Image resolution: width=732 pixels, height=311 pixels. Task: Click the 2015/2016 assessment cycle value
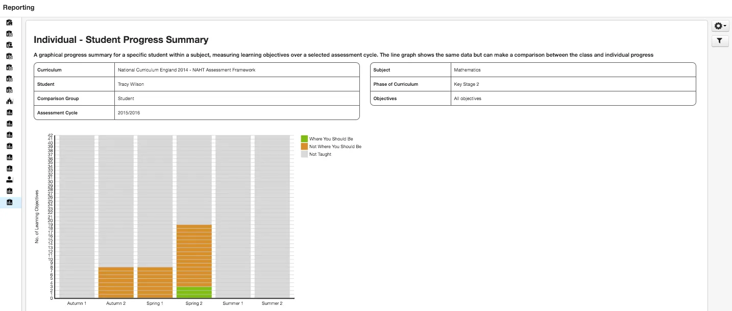click(129, 113)
